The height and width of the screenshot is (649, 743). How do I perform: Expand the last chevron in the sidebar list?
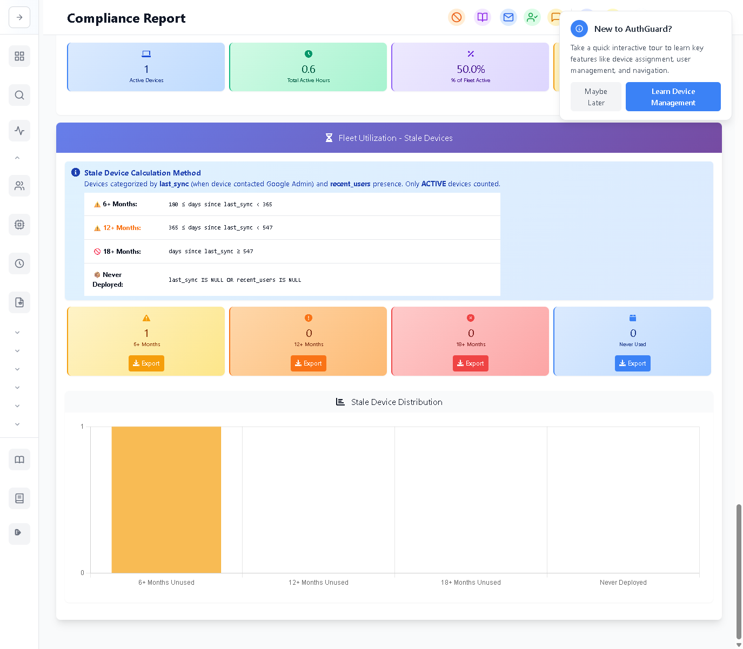17,424
